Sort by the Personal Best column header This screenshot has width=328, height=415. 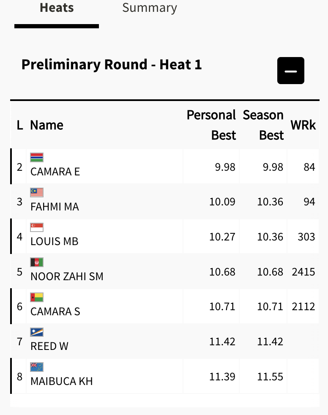pos(211,125)
